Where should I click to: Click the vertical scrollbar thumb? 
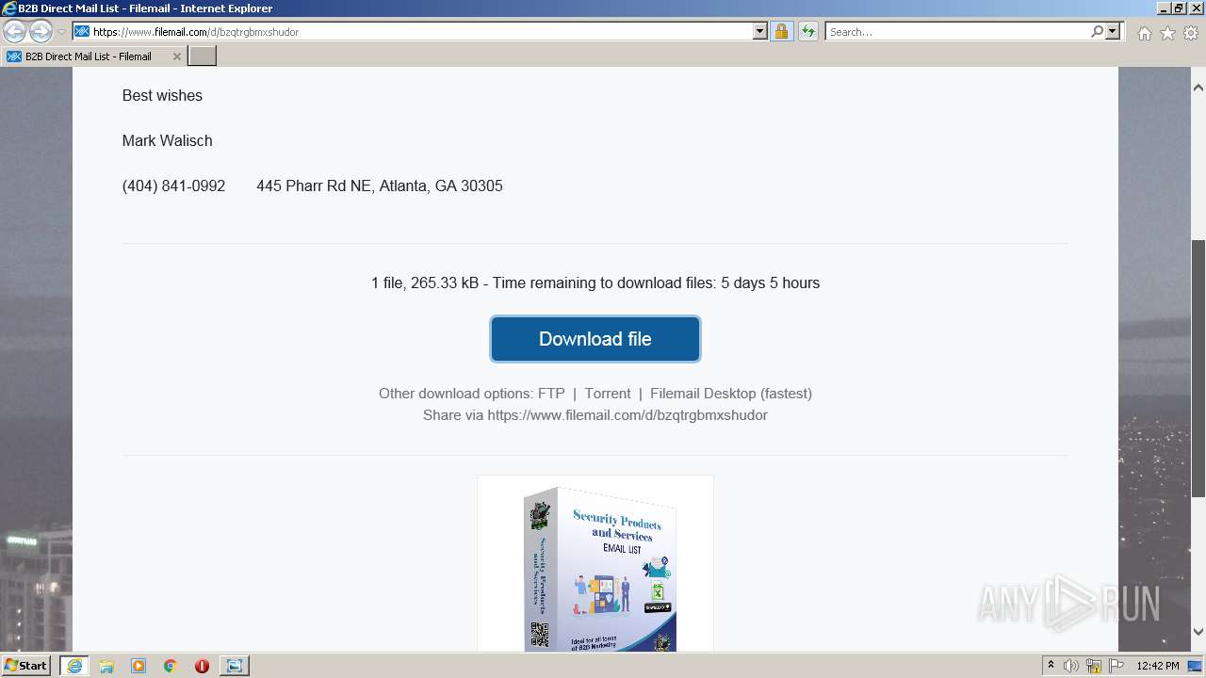tap(1198, 367)
